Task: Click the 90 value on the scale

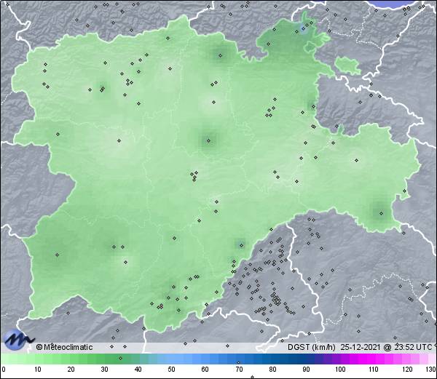Action: pyautogui.click(x=307, y=370)
